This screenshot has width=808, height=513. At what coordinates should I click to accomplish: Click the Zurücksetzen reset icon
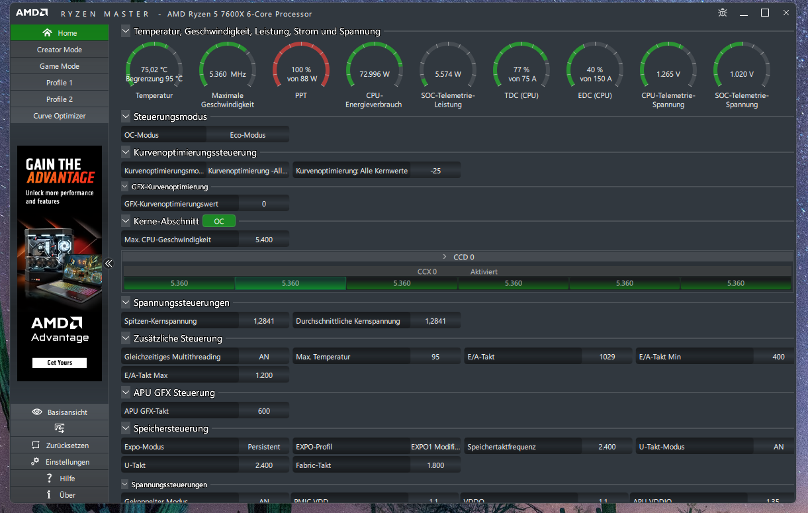pos(36,445)
